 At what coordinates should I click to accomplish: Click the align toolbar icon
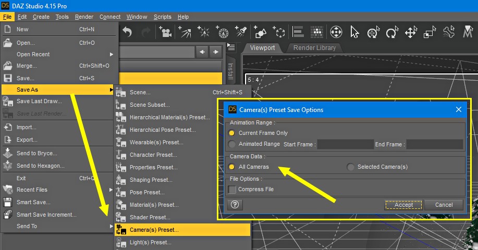tap(298, 32)
